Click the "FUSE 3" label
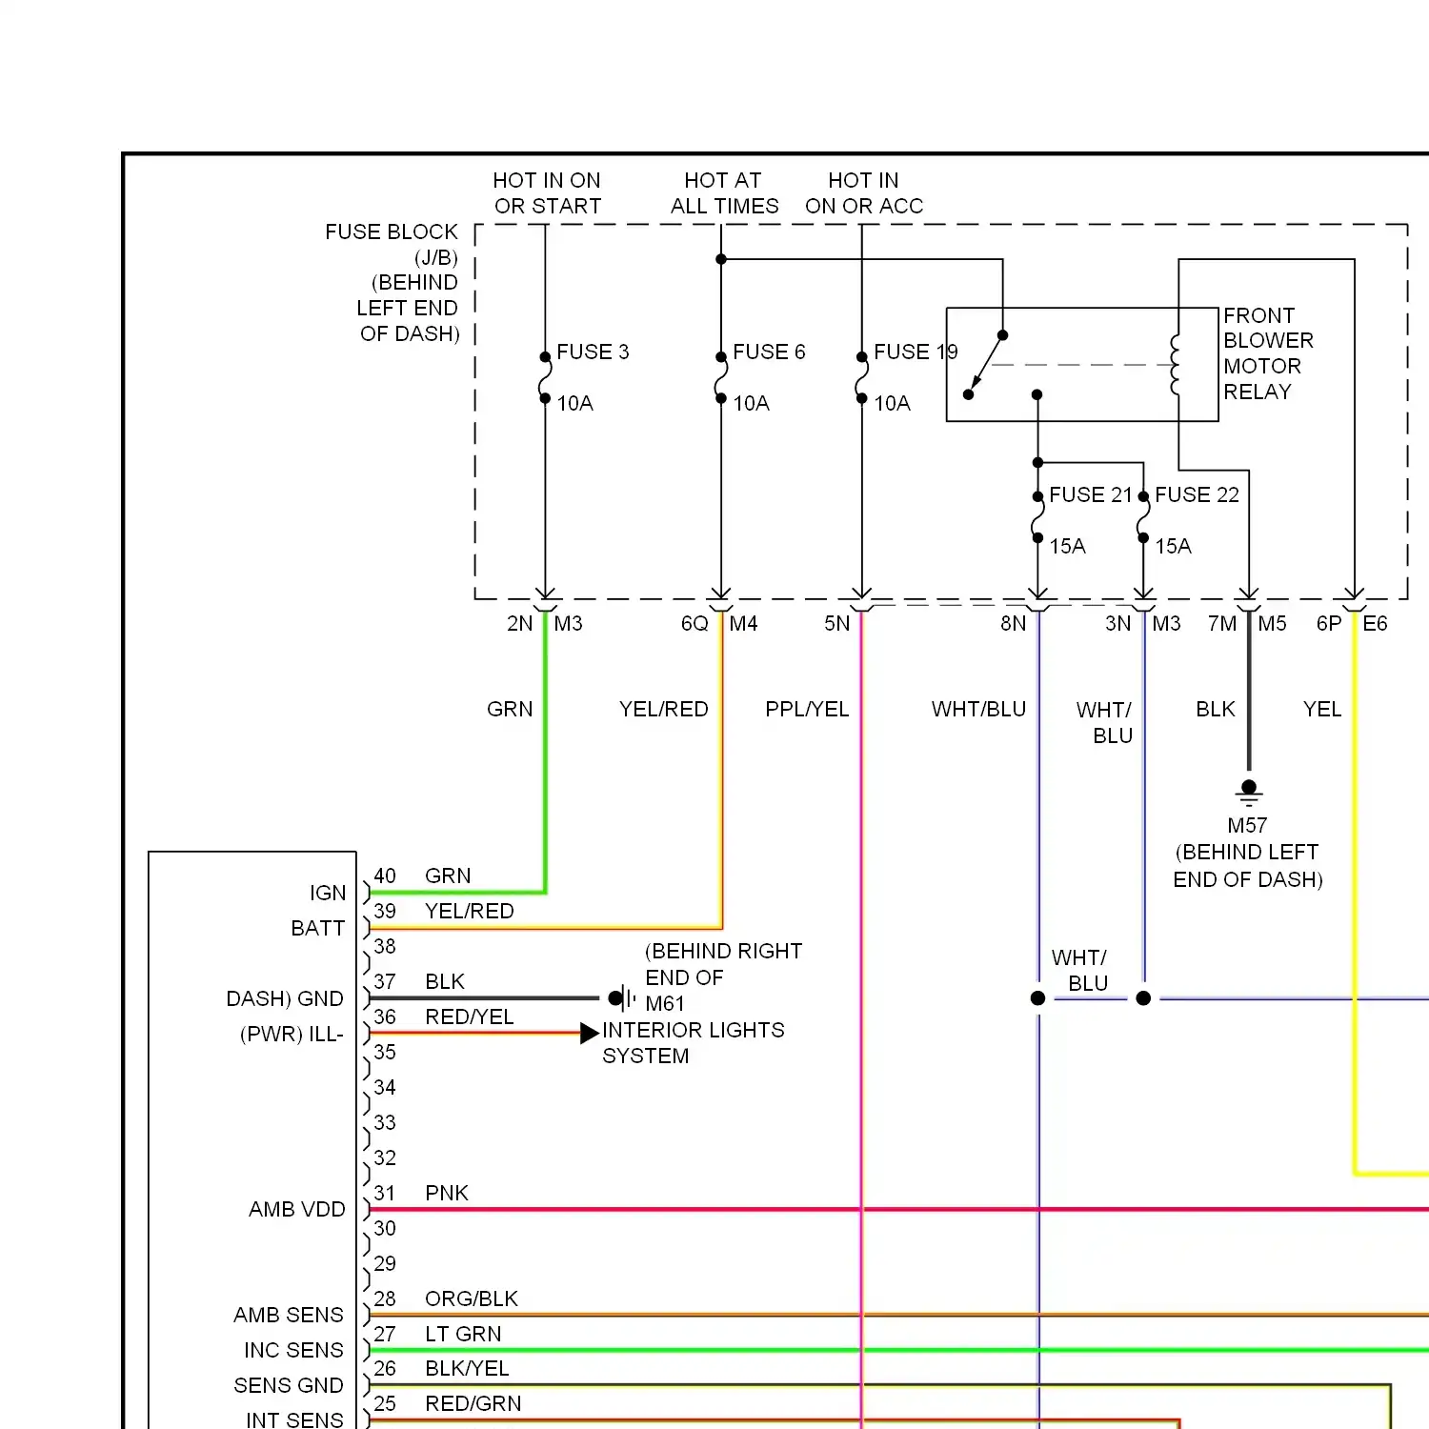Screen dimensions: 1429x1429 click(593, 352)
